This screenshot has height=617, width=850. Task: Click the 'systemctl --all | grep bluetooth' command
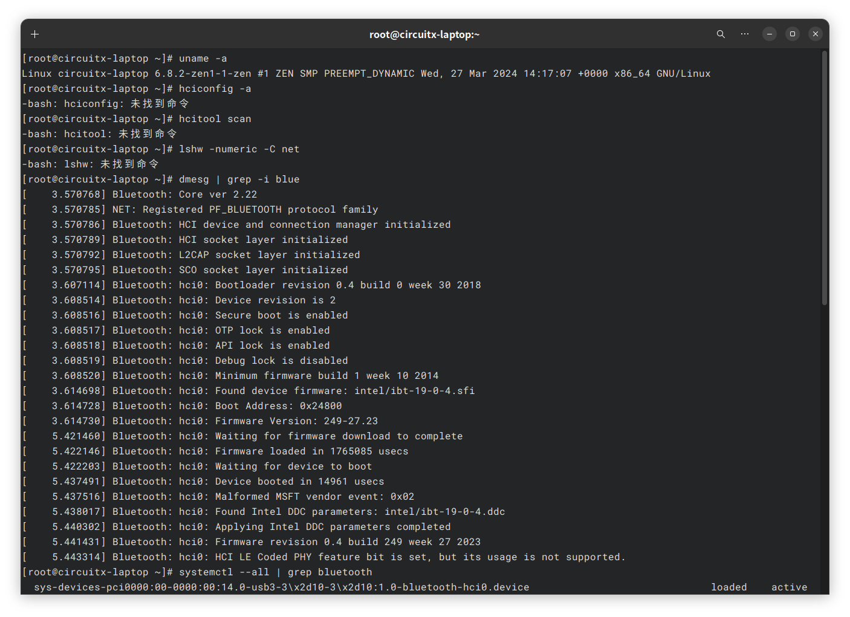pyautogui.click(x=275, y=572)
